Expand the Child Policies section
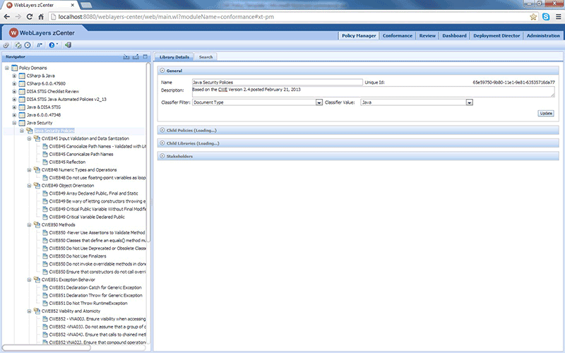 point(162,130)
